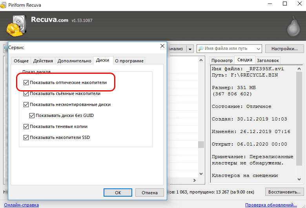The height and width of the screenshot is (208, 306).
Task: Click file list scroll down arrow
Action: 201,173
